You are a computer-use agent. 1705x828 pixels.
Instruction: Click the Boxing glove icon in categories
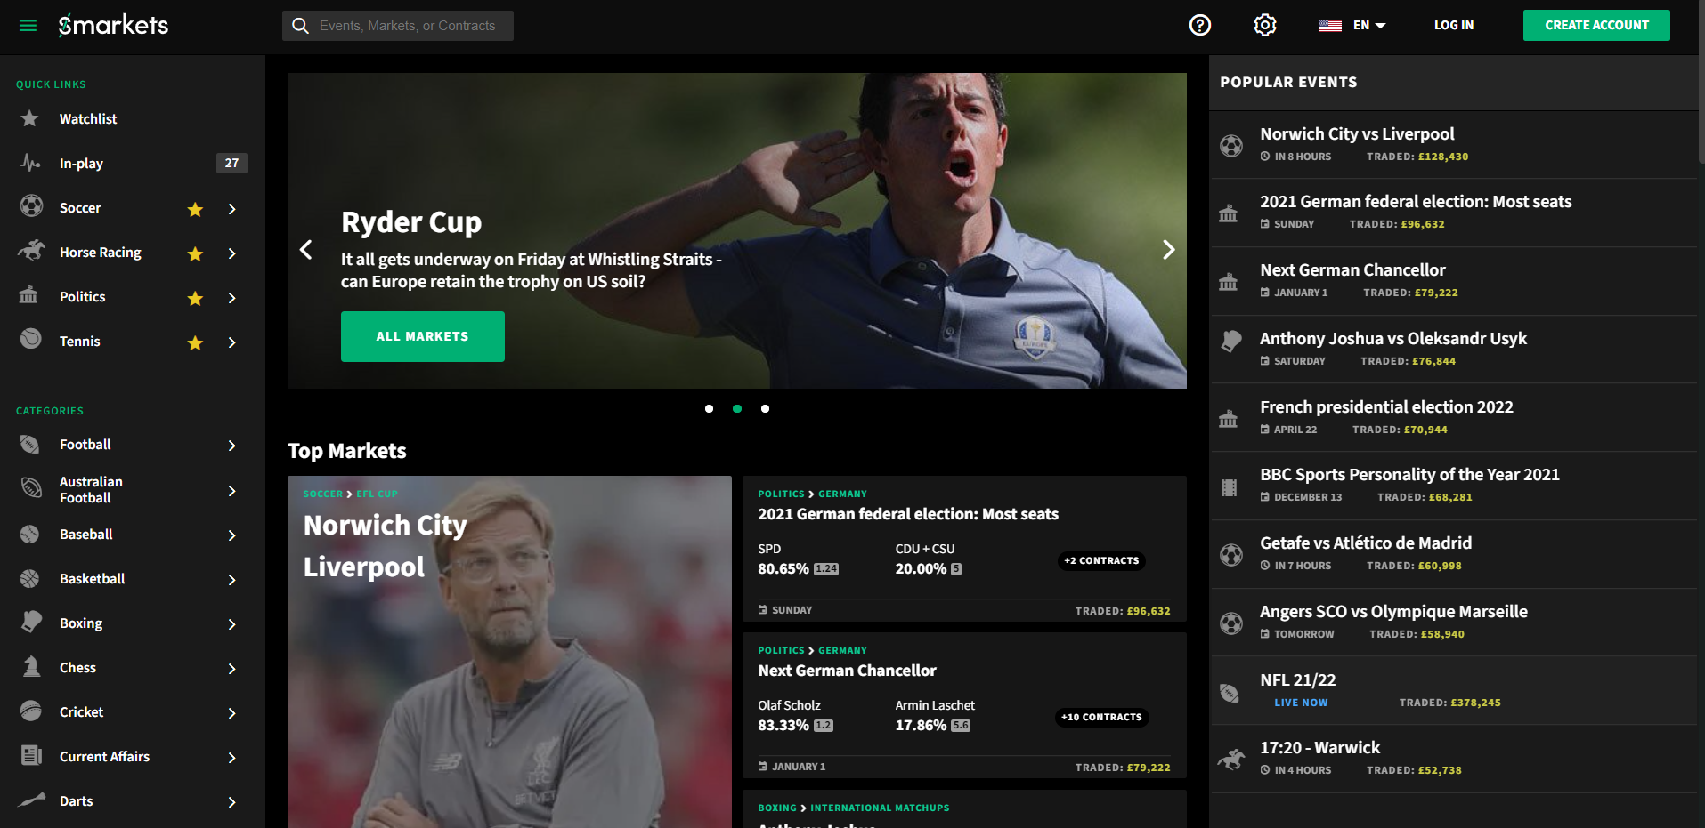(x=31, y=623)
